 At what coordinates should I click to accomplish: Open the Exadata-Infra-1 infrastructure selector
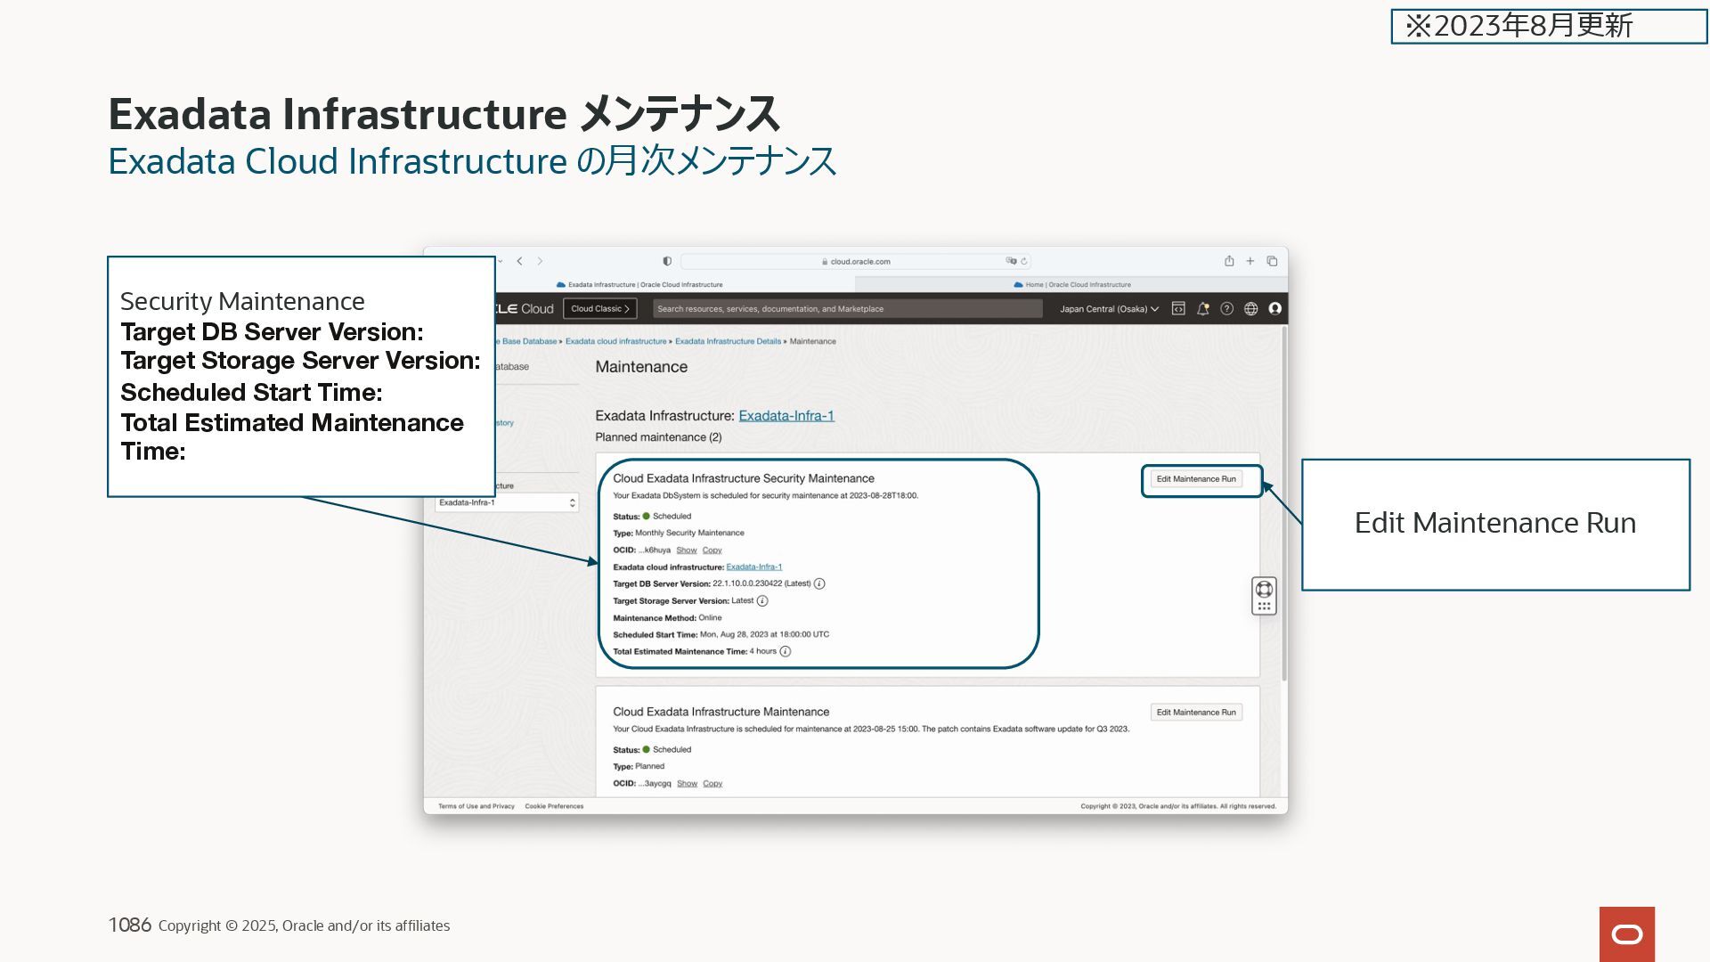click(x=507, y=503)
